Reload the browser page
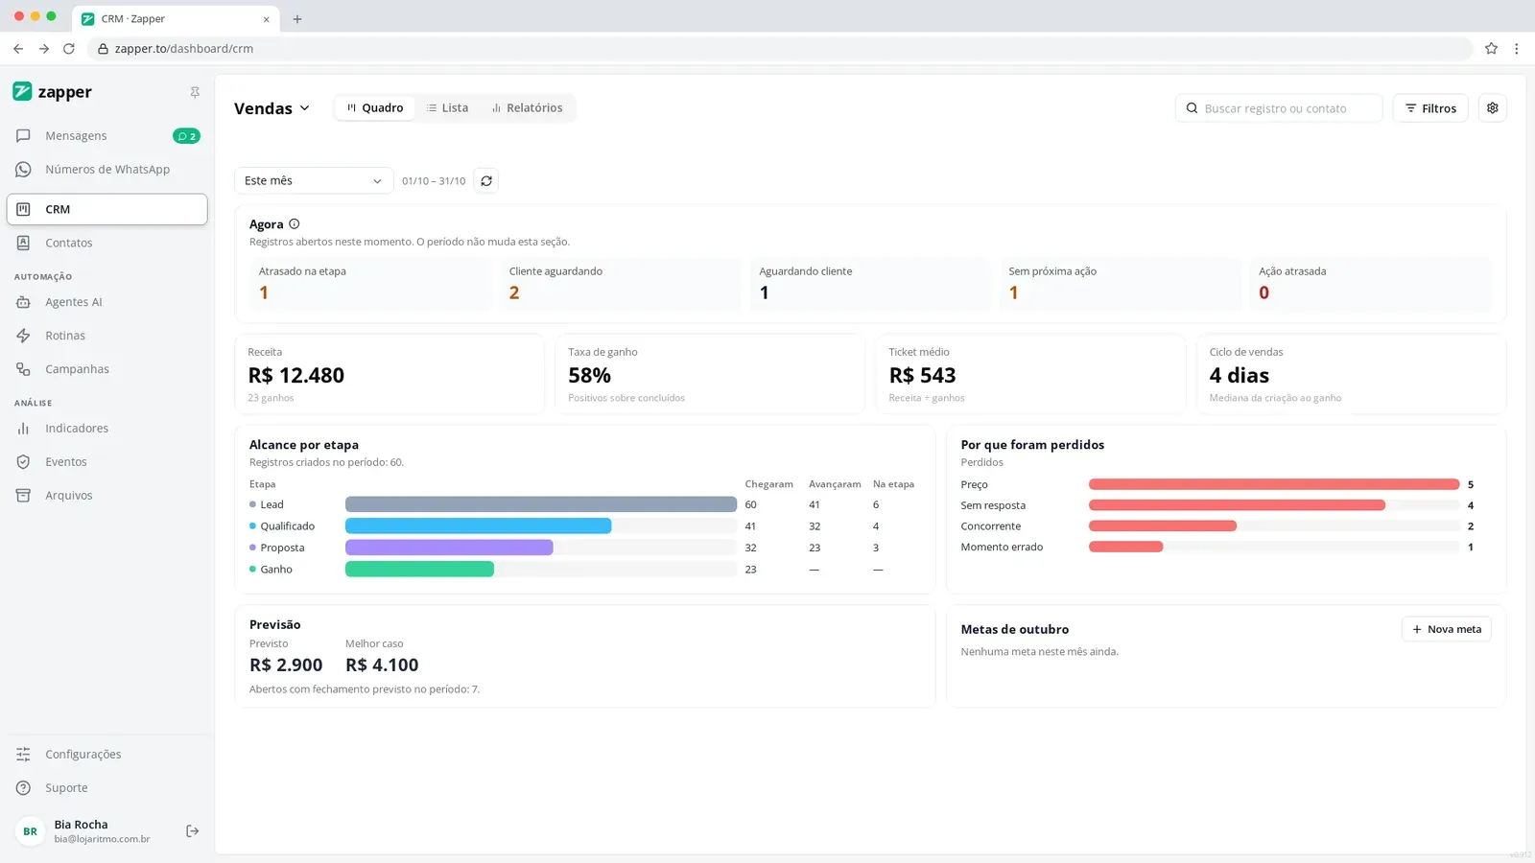The image size is (1535, 863). pos(69,48)
